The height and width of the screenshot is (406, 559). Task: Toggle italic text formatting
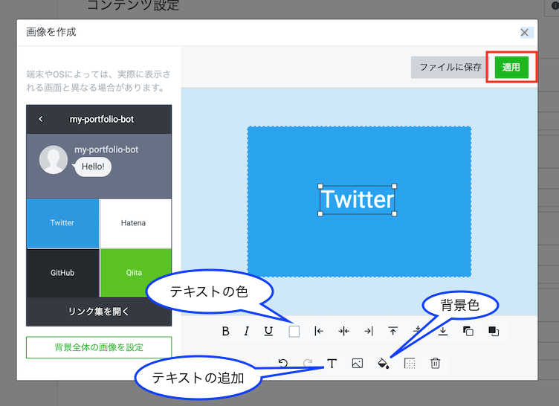(x=246, y=332)
